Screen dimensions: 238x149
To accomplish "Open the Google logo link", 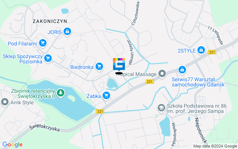I will tap(12, 145).
